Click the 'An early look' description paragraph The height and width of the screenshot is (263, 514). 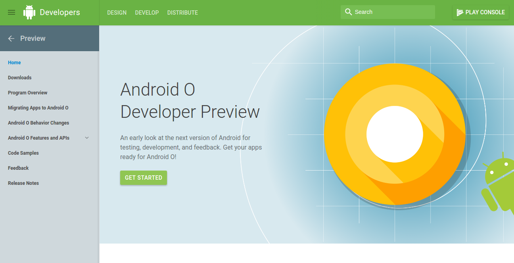[x=191, y=148]
